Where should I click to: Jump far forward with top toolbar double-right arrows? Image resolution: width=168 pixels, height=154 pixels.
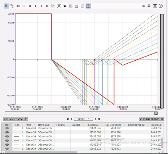47,6
